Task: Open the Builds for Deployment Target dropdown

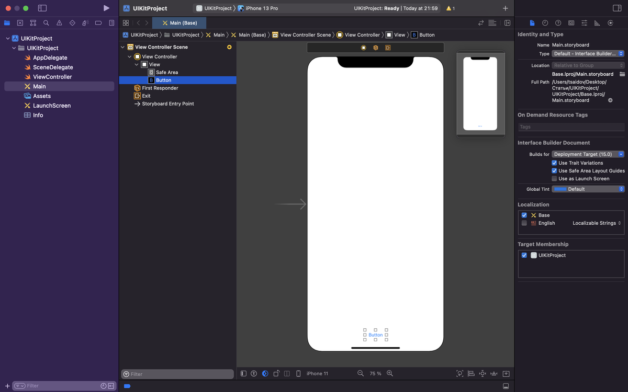Action: pos(588,154)
